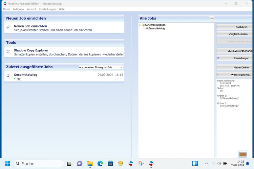Click the PureSync logo in title bar
Screen dimensions: 254x169
[5, 3]
